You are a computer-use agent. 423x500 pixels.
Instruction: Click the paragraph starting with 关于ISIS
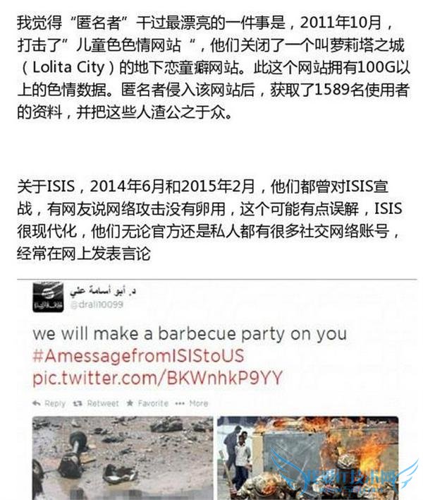pyautogui.click(x=209, y=220)
